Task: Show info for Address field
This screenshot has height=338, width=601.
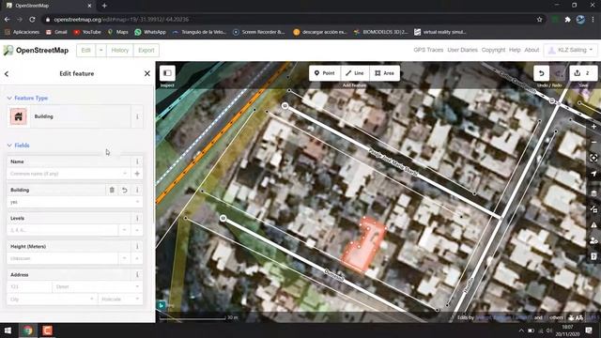Action: tap(137, 275)
